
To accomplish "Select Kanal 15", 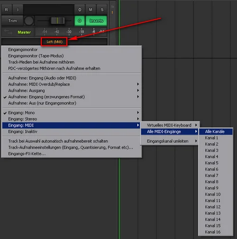I will tap(216, 226).
